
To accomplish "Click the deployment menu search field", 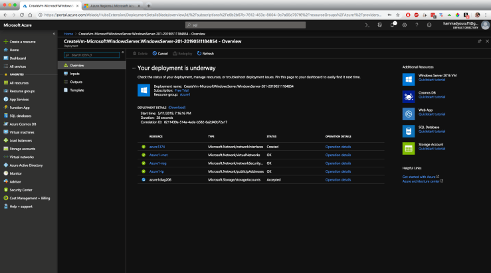I will (93, 54).
